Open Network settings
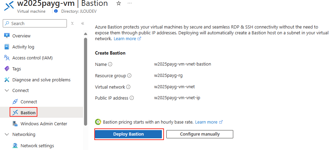Viewport: 331px width, 150px height. [x=37, y=146]
